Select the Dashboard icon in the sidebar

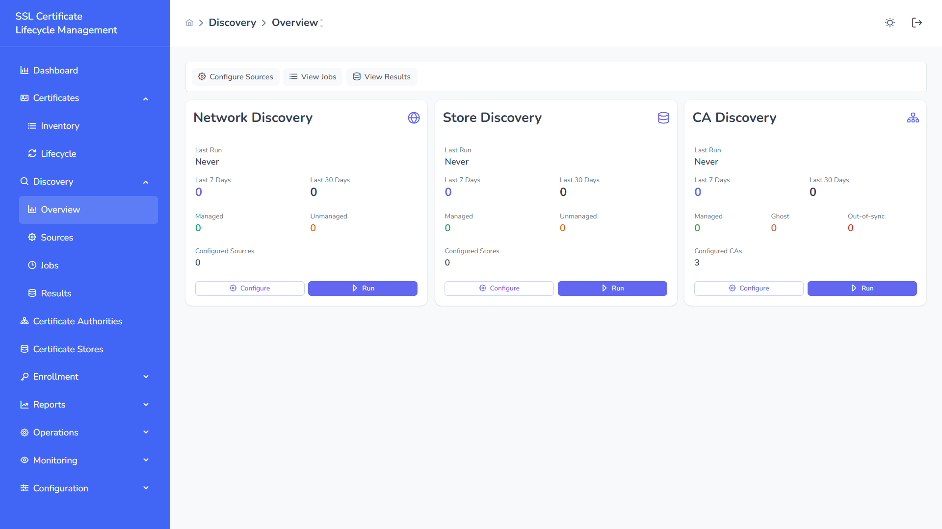click(25, 70)
